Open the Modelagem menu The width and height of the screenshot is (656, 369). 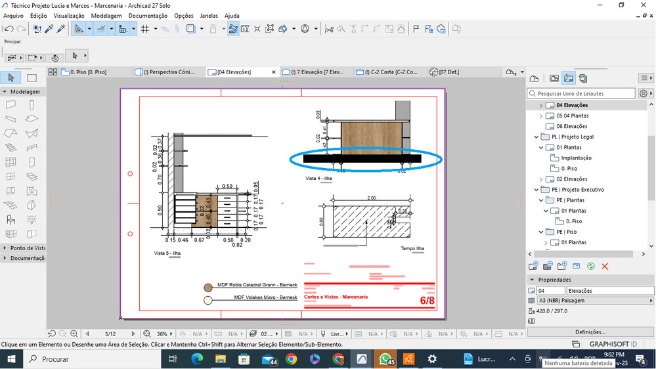(x=106, y=16)
